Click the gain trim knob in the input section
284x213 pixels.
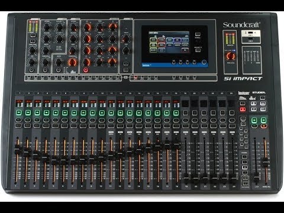click(x=33, y=50)
